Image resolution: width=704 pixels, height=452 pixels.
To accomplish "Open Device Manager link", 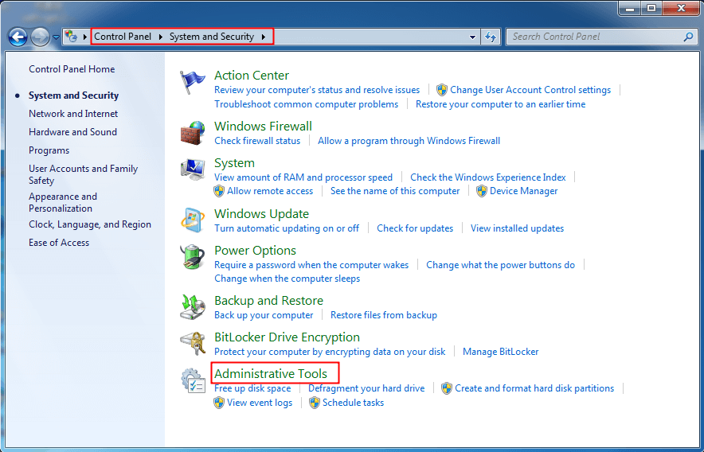I will tap(523, 191).
